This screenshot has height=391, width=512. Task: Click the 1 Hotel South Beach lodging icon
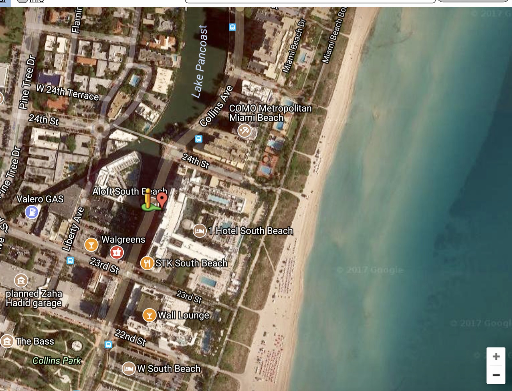click(200, 231)
